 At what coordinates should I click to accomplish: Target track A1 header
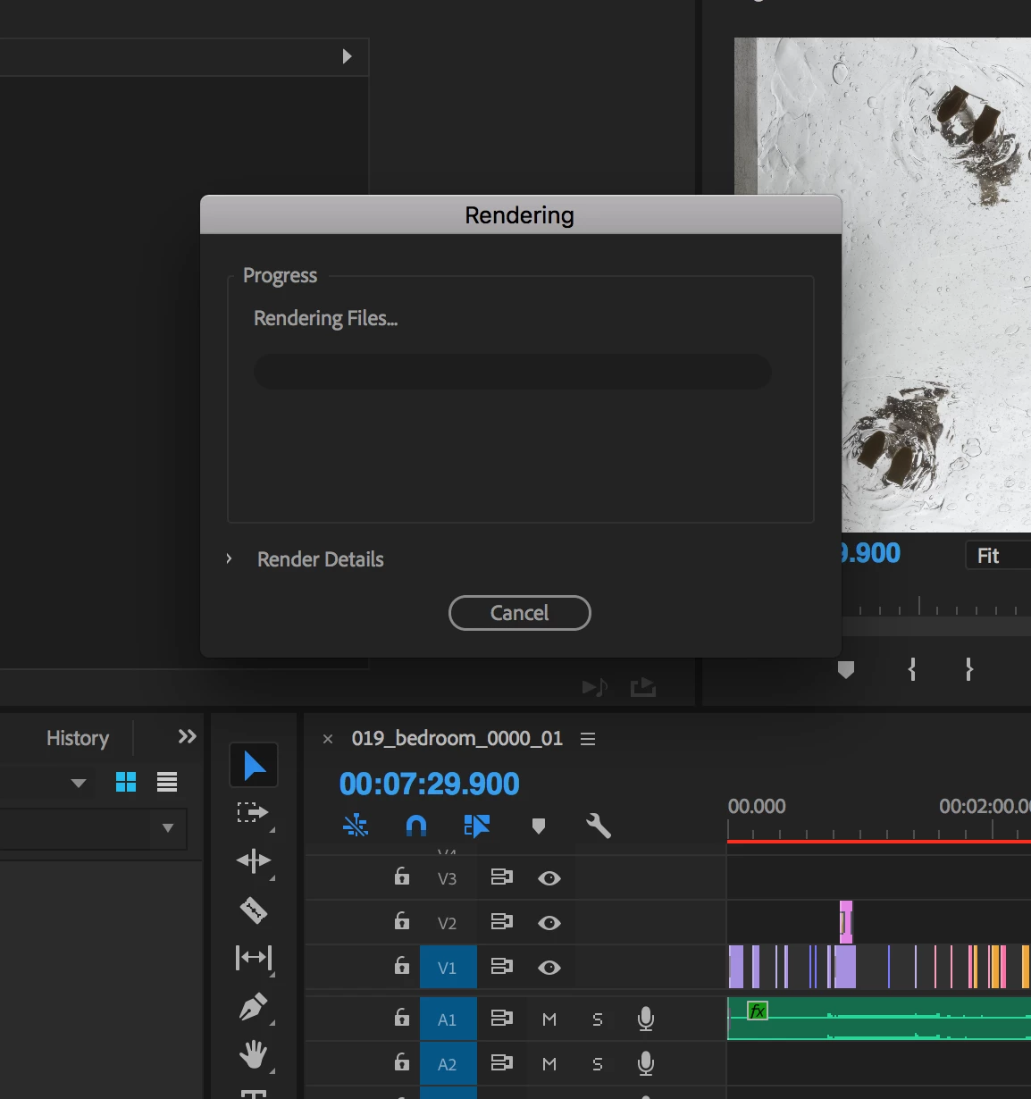[x=448, y=1019]
